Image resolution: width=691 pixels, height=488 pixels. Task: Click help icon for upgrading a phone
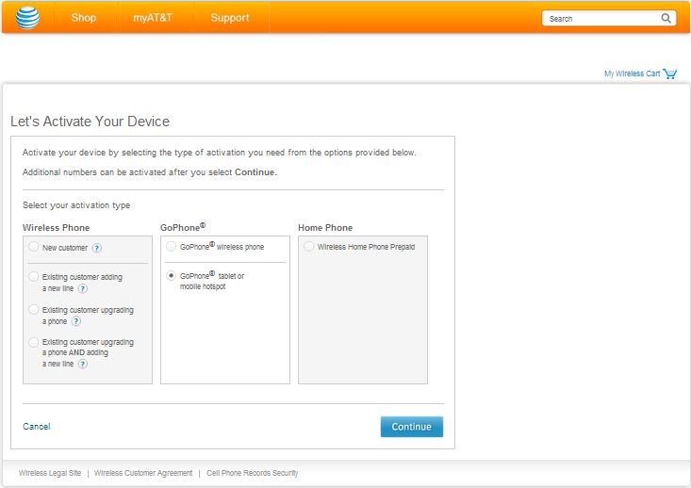tap(76, 321)
